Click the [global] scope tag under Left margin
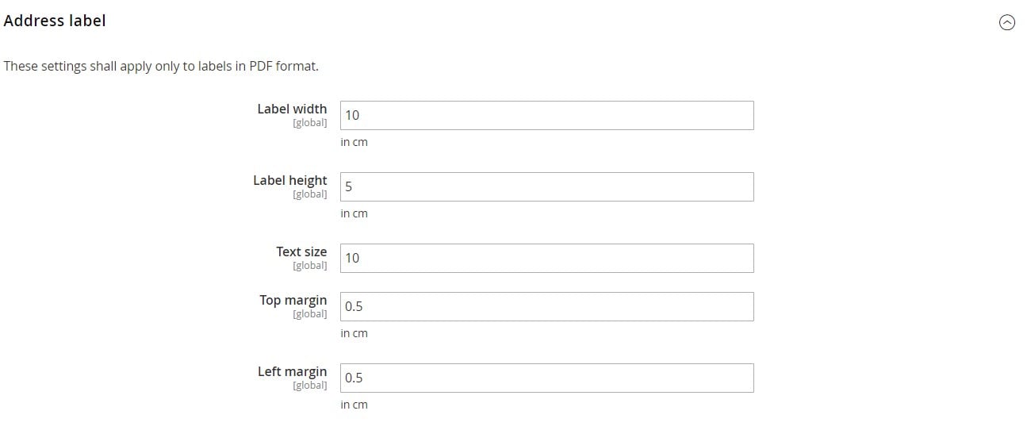 click(x=310, y=386)
